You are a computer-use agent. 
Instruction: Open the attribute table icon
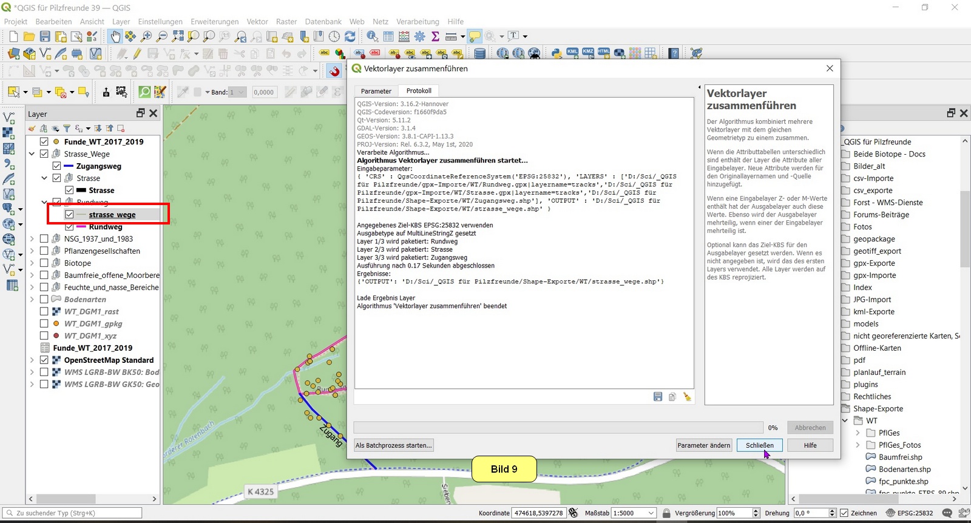(x=388, y=37)
